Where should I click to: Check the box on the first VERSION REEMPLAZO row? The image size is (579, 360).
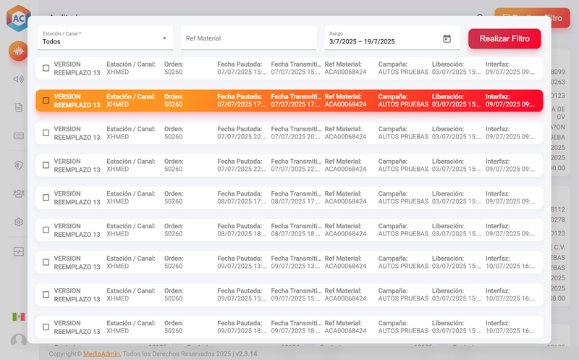(46, 68)
